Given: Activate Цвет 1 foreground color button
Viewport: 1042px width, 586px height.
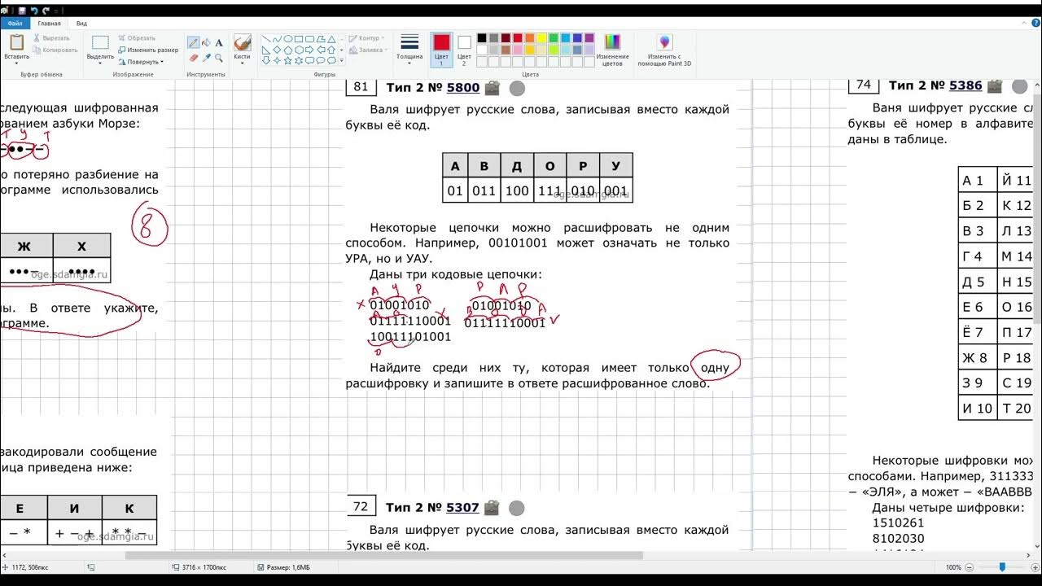Looking at the screenshot, I should (441, 50).
